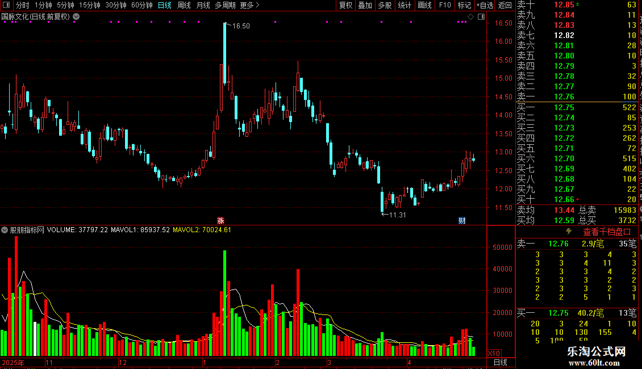Select the 1分钟 period
This screenshot has width=642, height=369.
[43, 5]
